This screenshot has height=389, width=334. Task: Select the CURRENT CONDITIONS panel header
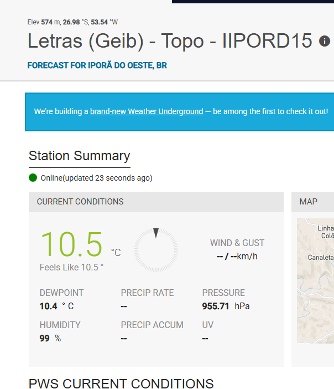point(80,202)
